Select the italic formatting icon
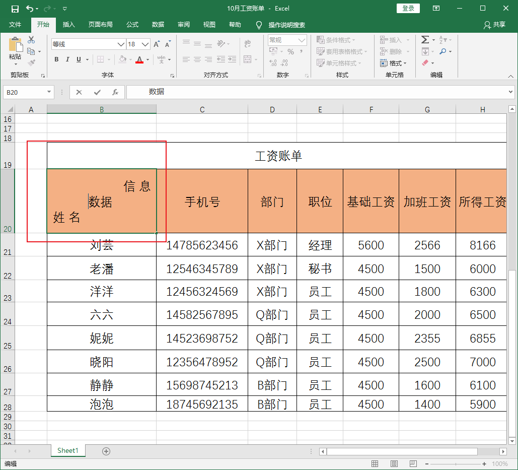The height and width of the screenshot is (470, 518). (x=67, y=59)
